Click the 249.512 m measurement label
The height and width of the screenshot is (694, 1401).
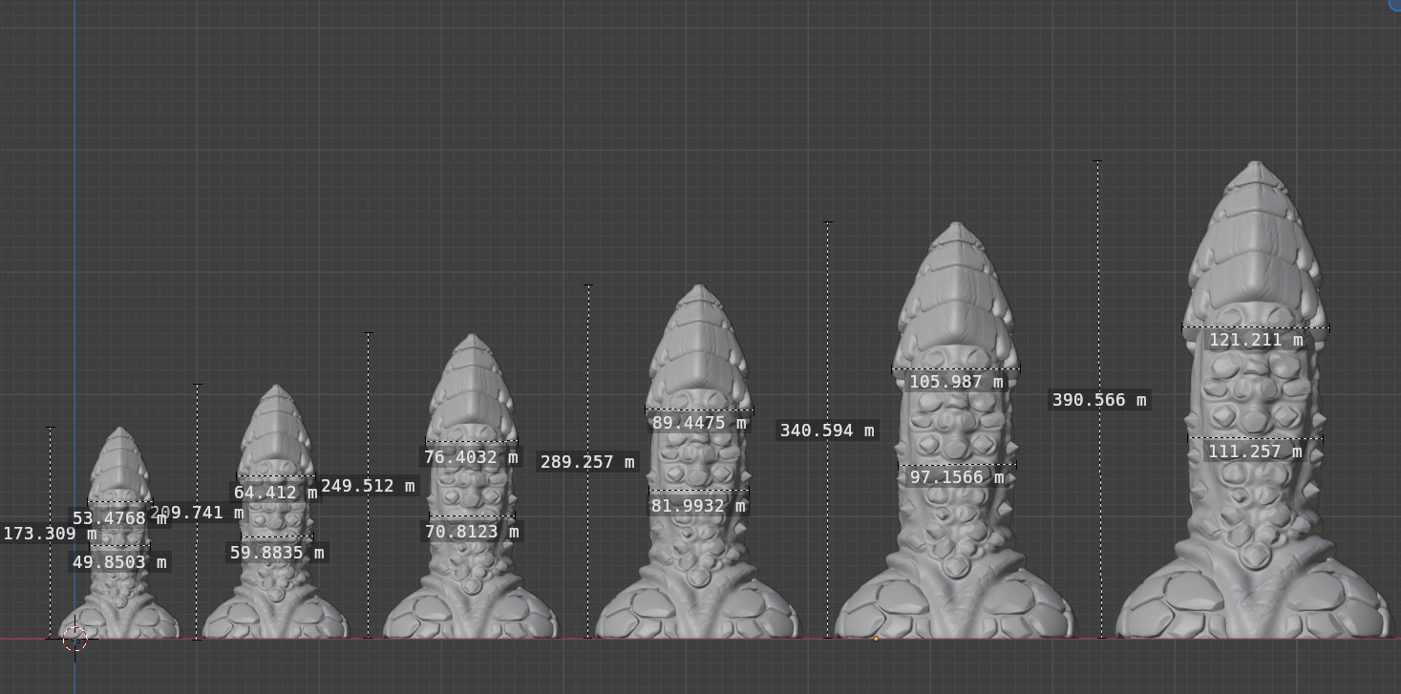point(369,486)
